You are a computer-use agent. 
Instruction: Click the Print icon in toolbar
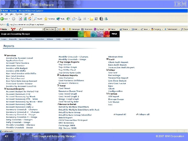79,19
